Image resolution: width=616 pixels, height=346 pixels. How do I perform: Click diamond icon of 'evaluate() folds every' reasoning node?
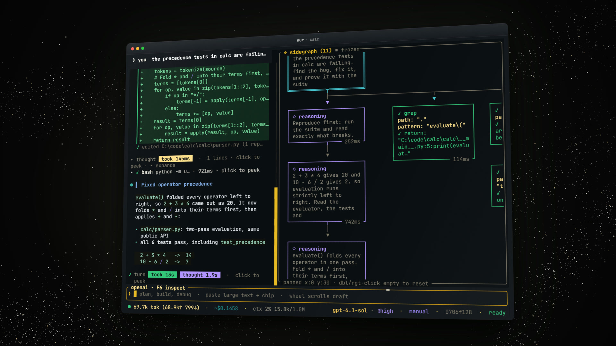click(294, 249)
